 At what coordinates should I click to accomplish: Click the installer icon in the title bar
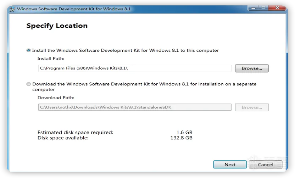pyautogui.click(x=13, y=8)
